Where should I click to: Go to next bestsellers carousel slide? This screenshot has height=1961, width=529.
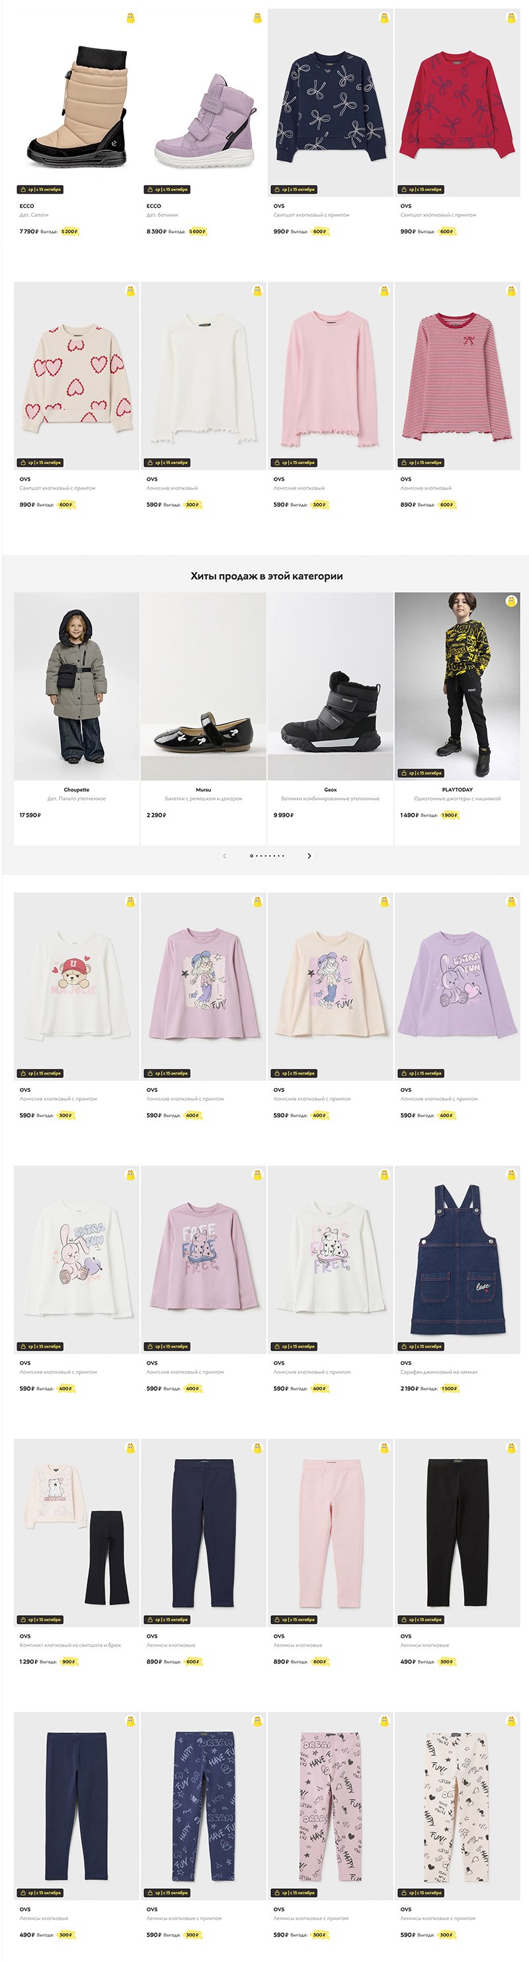tap(309, 856)
